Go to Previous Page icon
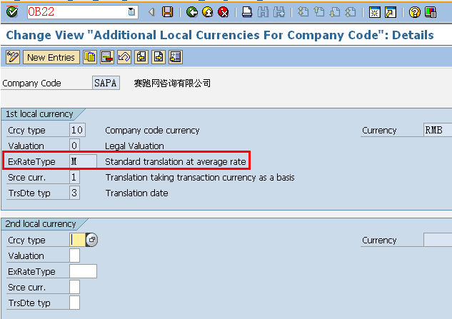 point(318,12)
